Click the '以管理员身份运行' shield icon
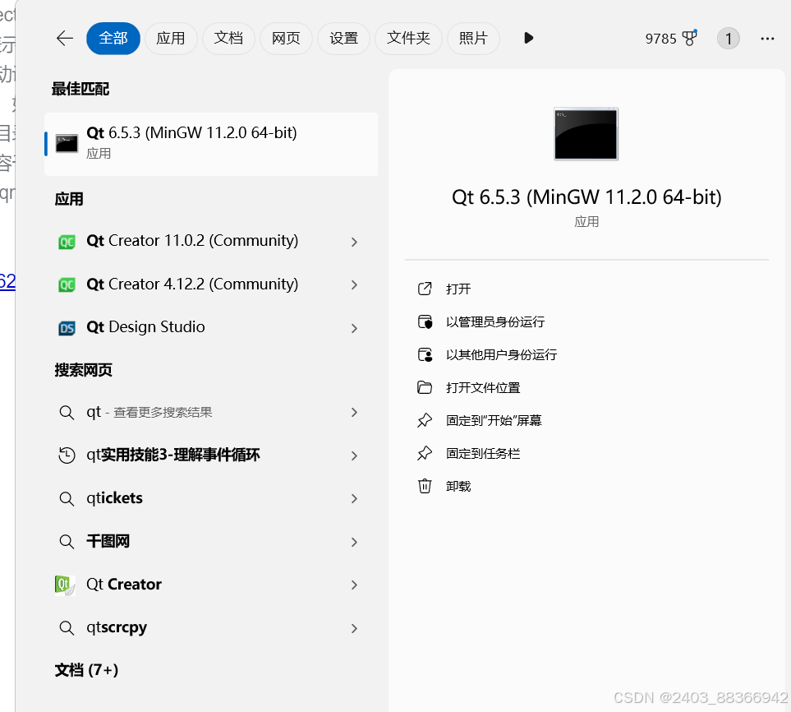Image resolution: width=791 pixels, height=712 pixels. (425, 321)
